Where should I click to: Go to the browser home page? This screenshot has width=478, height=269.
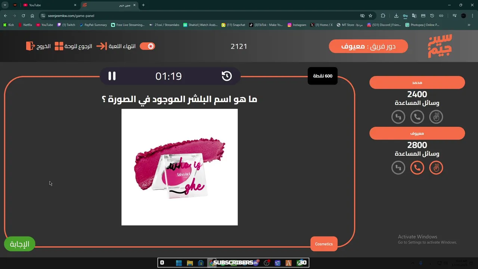tap(32, 16)
